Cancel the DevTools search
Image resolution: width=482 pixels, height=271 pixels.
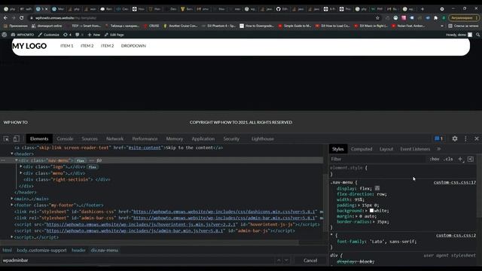[x=310, y=260]
